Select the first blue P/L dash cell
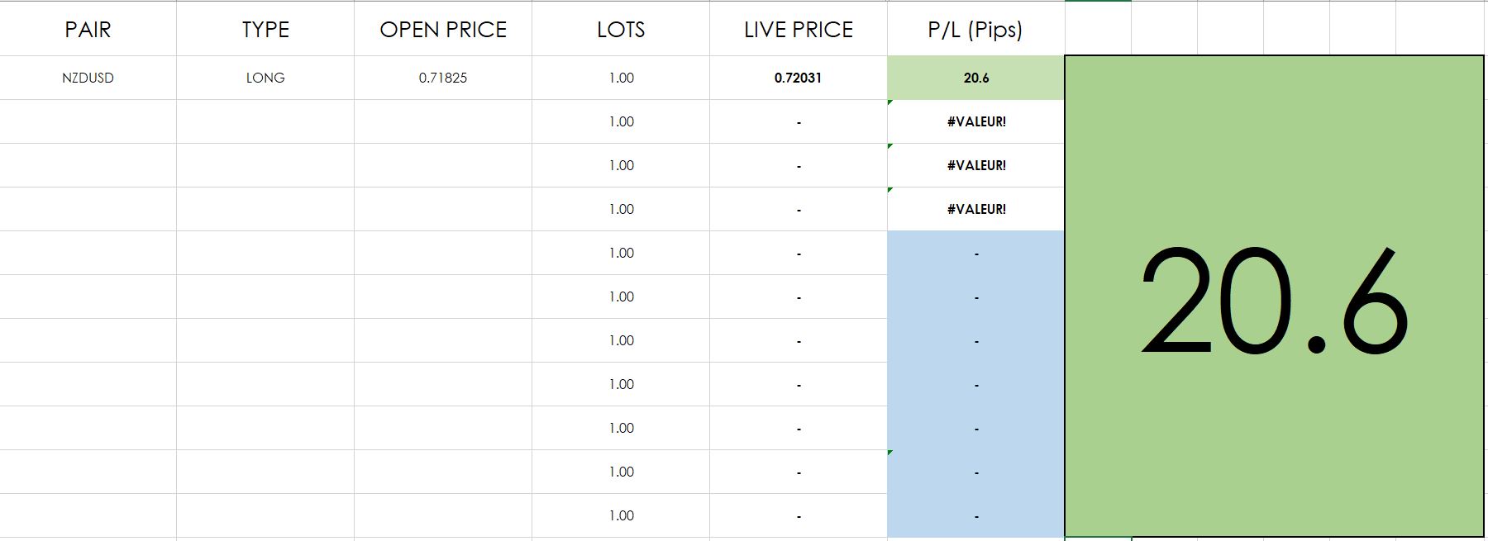 coord(975,253)
